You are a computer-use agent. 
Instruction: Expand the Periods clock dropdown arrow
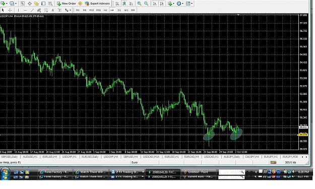(x=182, y=4)
